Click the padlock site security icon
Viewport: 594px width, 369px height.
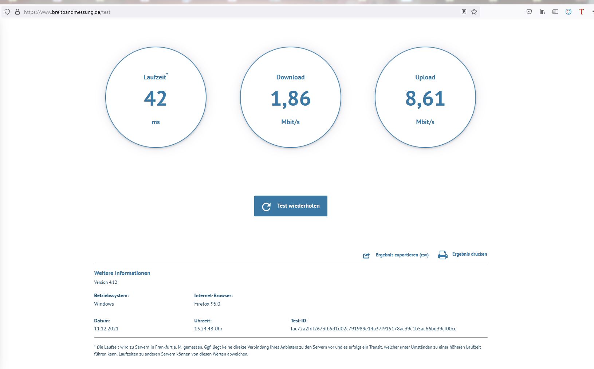(x=17, y=12)
